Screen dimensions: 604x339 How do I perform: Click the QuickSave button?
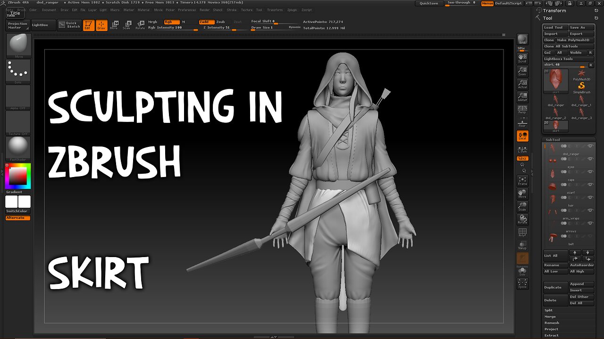(x=429, y=3)
